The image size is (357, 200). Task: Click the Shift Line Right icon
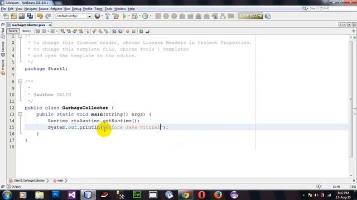click(120, 31)
